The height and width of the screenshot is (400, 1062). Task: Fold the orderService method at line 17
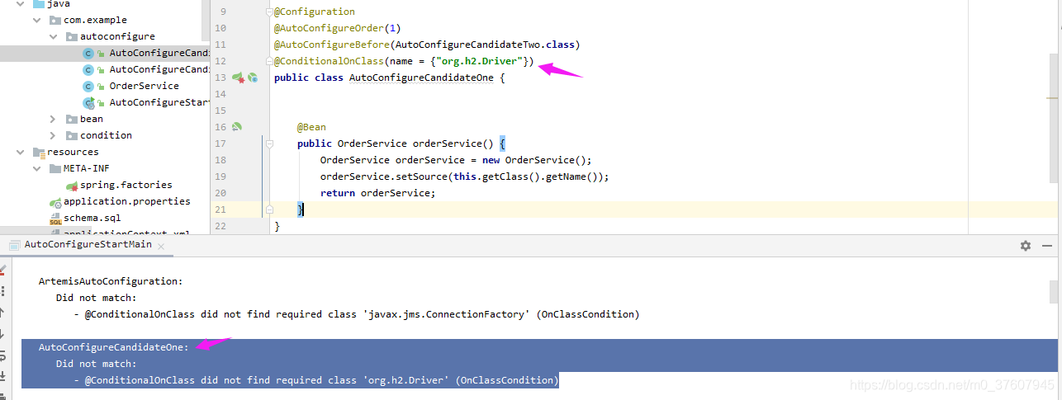coord(269,144)
